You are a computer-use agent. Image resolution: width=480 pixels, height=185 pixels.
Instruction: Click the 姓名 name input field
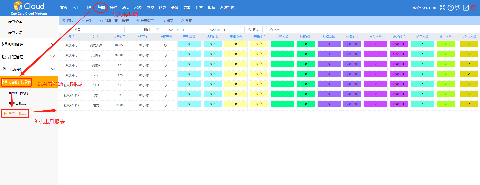click(x=104, y=30)
